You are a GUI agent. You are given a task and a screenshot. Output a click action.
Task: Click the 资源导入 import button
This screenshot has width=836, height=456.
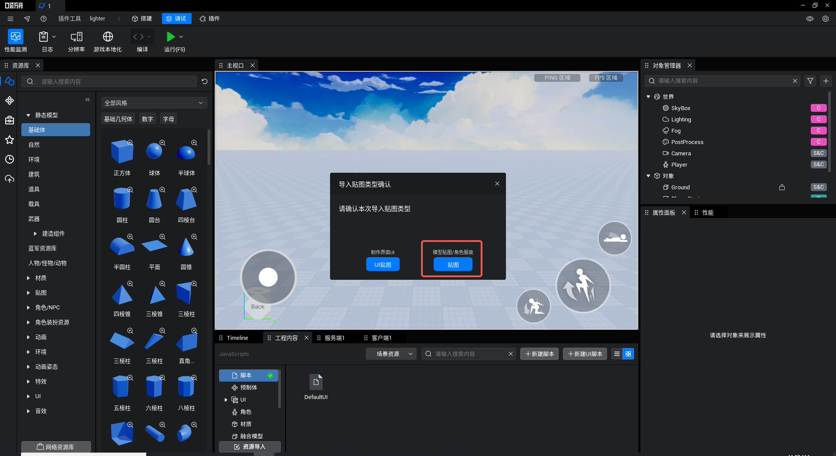pos(250,447)
